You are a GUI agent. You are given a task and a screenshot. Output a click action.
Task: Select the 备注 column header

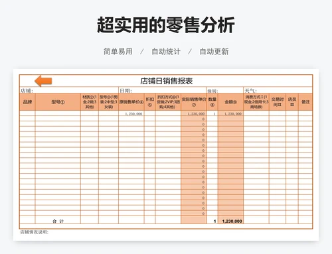click(x=305, y=102)
